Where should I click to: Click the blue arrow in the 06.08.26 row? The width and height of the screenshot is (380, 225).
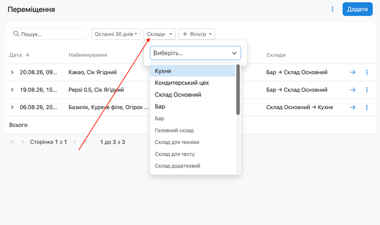click(x=353, y=107)
